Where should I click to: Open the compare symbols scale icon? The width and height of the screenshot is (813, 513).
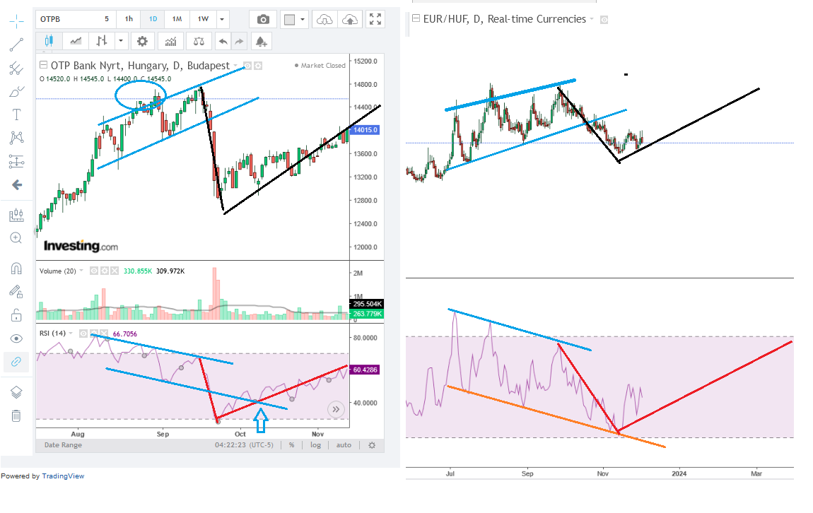(200, 42)
